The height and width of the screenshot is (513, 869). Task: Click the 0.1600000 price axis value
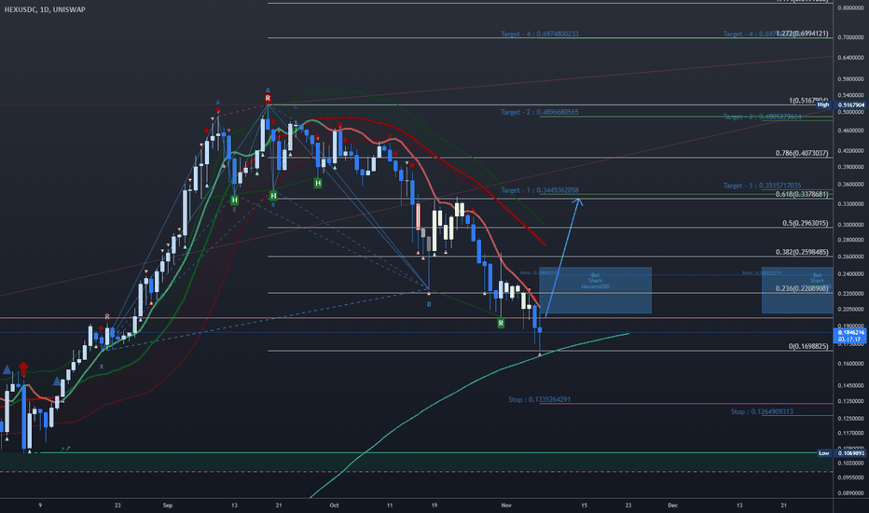[x=850, y=363]
